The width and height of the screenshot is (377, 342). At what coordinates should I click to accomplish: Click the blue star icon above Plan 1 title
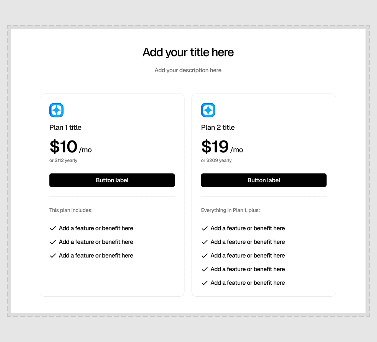[57, 110]
